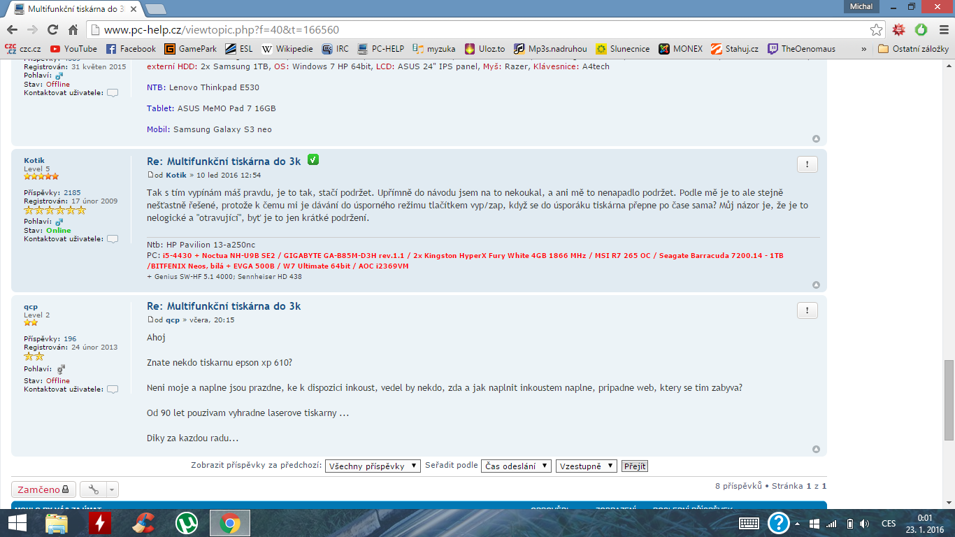Report qcp's post with exclamation button
This screenshot has width=955, height=537.
[x=807, y=310]
